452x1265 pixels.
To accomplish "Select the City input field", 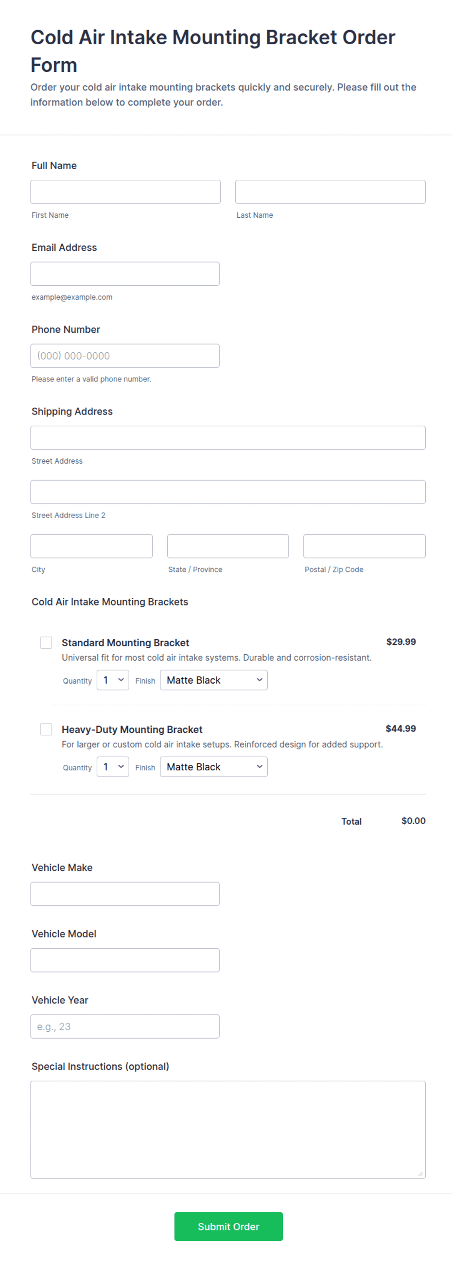I will (91, 547).
